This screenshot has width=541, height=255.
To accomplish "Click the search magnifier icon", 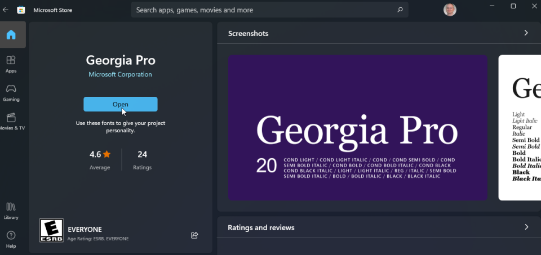I will 400,10.
